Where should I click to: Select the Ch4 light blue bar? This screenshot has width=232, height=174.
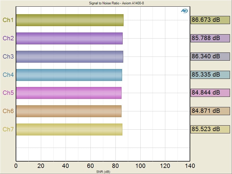coord(69,75)
